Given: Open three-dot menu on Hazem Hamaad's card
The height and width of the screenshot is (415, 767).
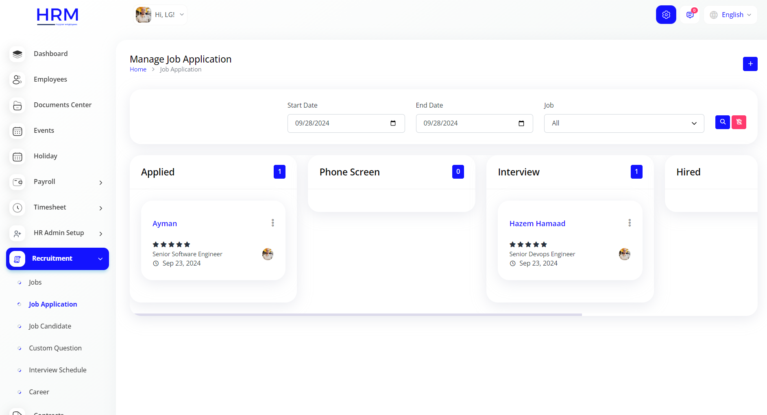Looking at the screenshot, I should 630,223.
